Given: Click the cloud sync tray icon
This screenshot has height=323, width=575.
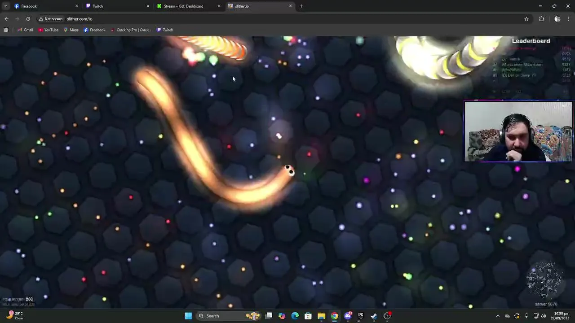Looking at the screenshot, I should [x=507, y=316].
